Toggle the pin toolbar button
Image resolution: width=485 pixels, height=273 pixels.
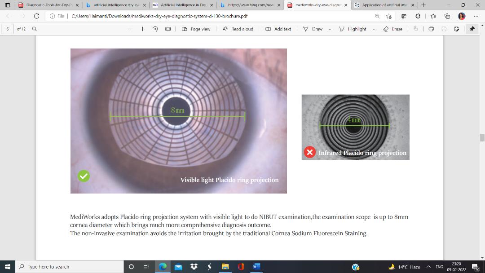pyautogui.click(x=472, y=29)
